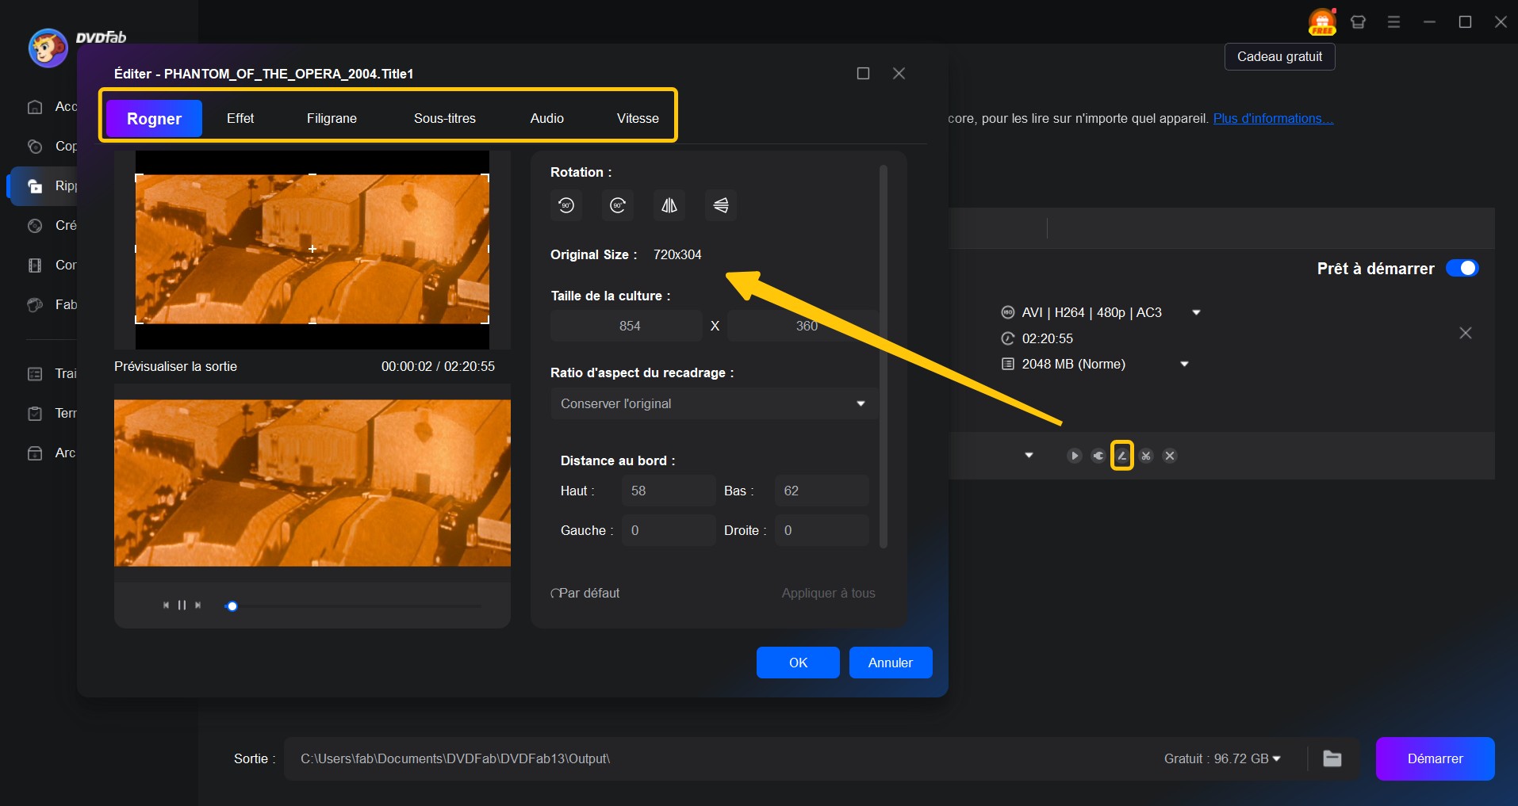Skip to next frame in preview
The image size is (1518, 806).
point(197,605)
